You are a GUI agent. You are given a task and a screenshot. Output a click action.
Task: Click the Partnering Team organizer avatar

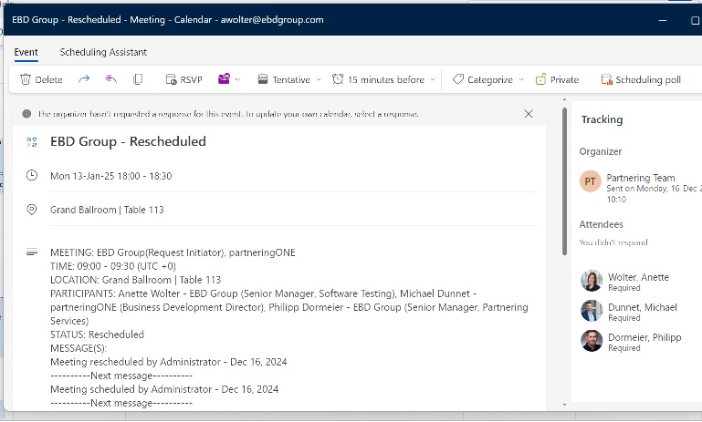591,181
